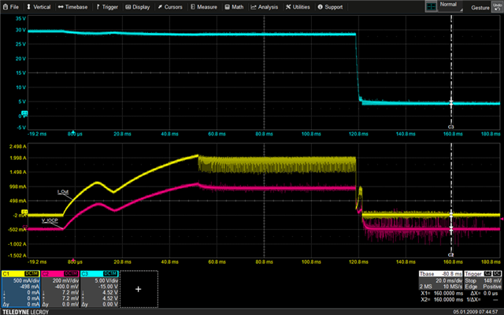Image resolution: width=504 pixels, height=315 pixels.
Task: Open the Trigger descriptor box
Action: click(483, 280)
